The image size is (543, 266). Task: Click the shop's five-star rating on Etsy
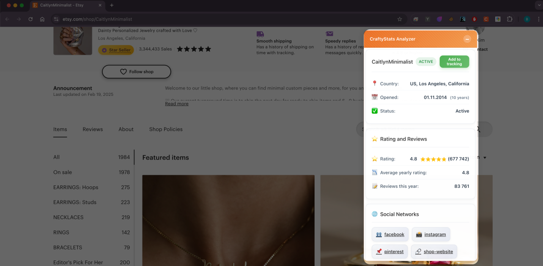[x=194, y=49]
